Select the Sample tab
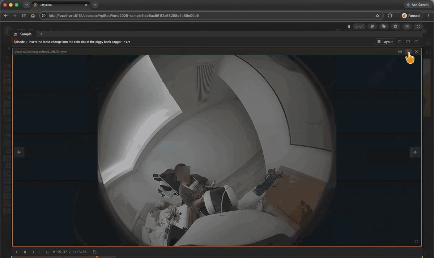The height and width of the screenshot is (258, 434). click(23, 34)
